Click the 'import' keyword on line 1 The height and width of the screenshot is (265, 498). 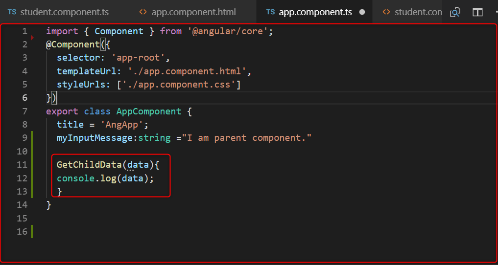pos(62,31)
